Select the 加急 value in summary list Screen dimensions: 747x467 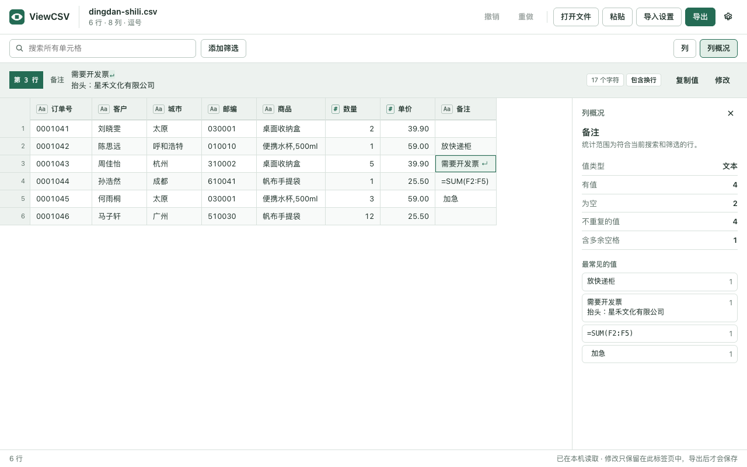tap(659, 354)
